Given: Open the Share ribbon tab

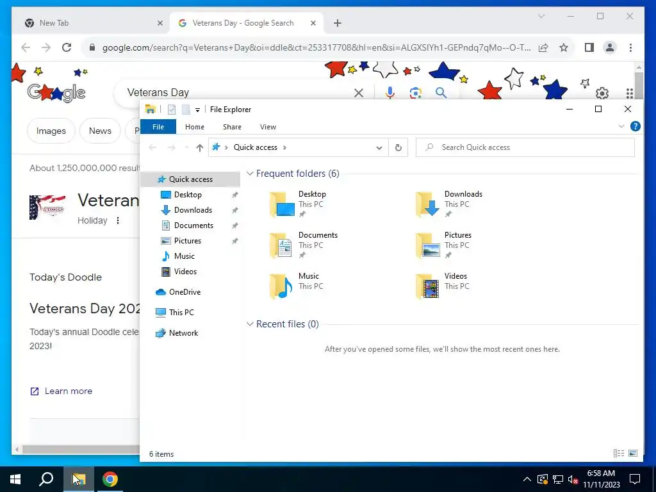Looking at the screenshot, I should [232, 127].
